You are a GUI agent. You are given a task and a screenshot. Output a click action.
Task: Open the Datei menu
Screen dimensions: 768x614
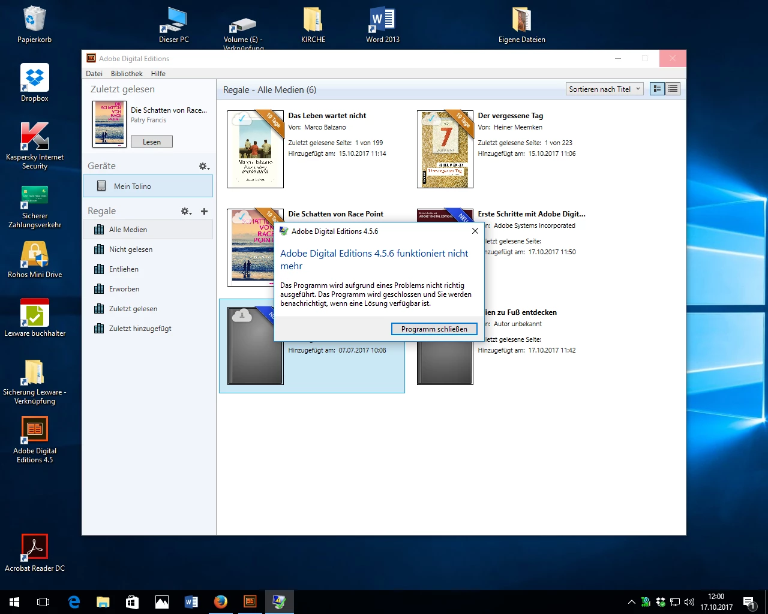point(94,73)
